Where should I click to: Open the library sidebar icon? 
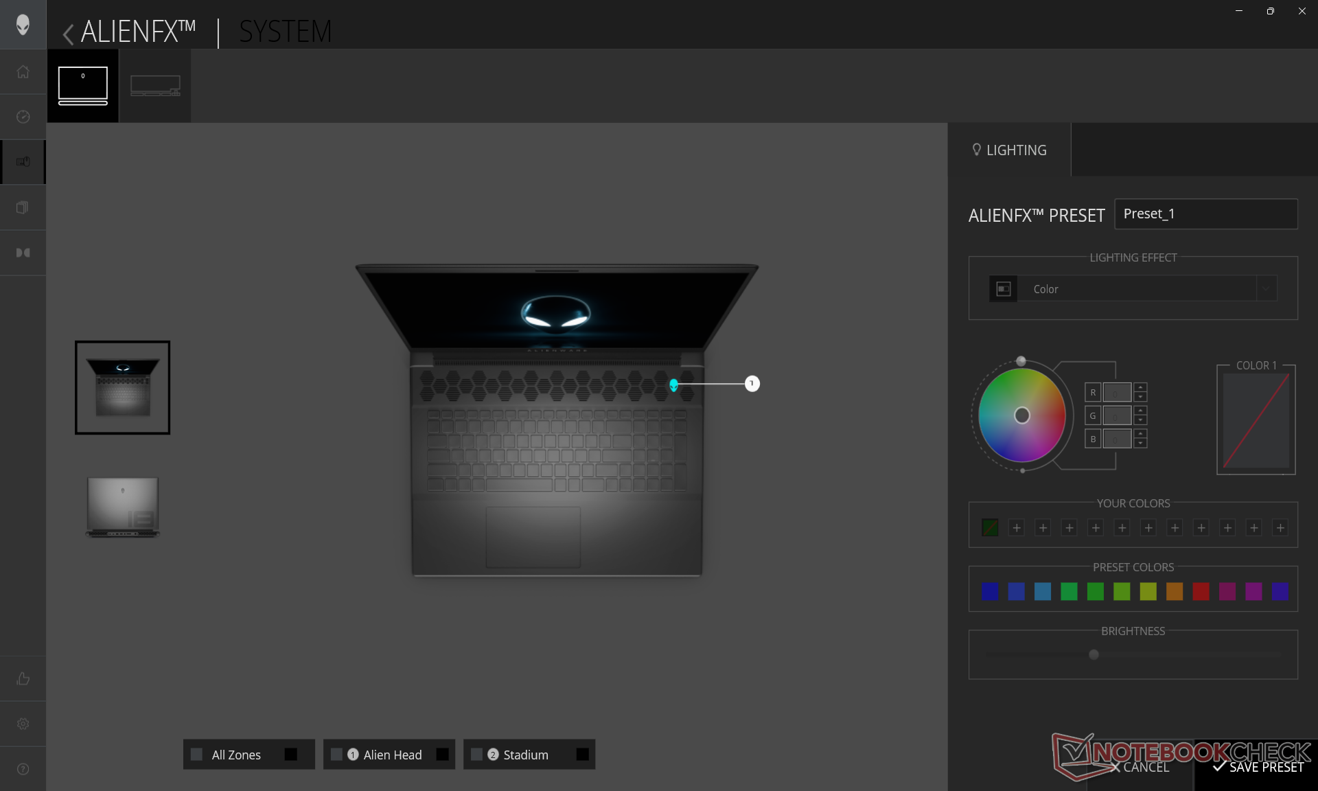23,207
